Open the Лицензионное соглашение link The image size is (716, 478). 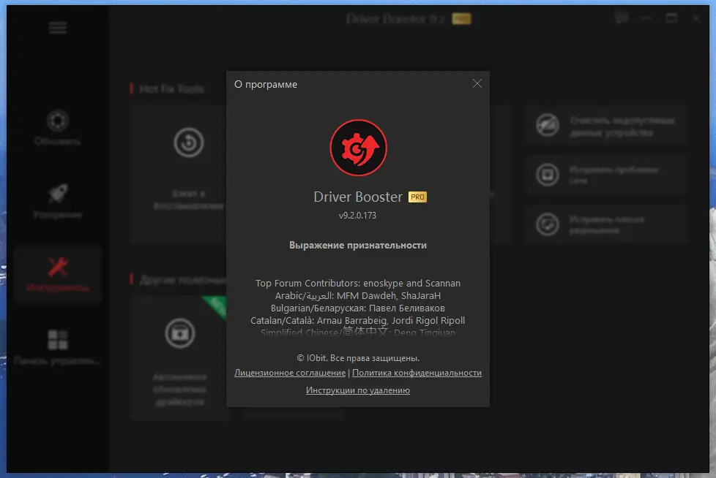pyautogui.click(x=288, y=373)
